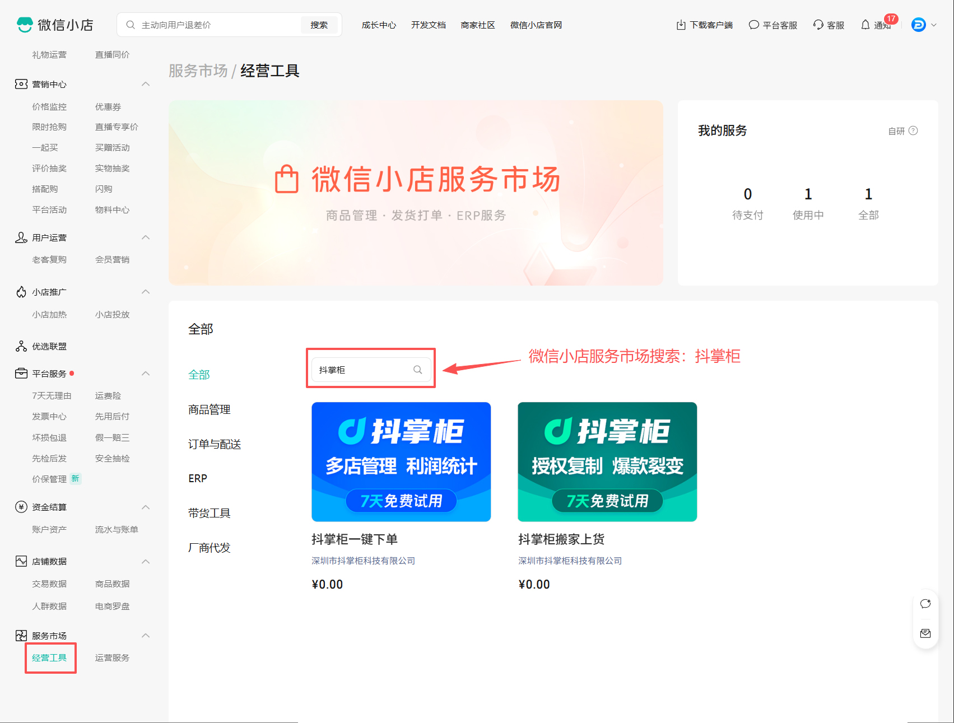Screen dimensions: 954x723
Task: Click the magnifier icon in top search bar
Action: pos(131,25)
